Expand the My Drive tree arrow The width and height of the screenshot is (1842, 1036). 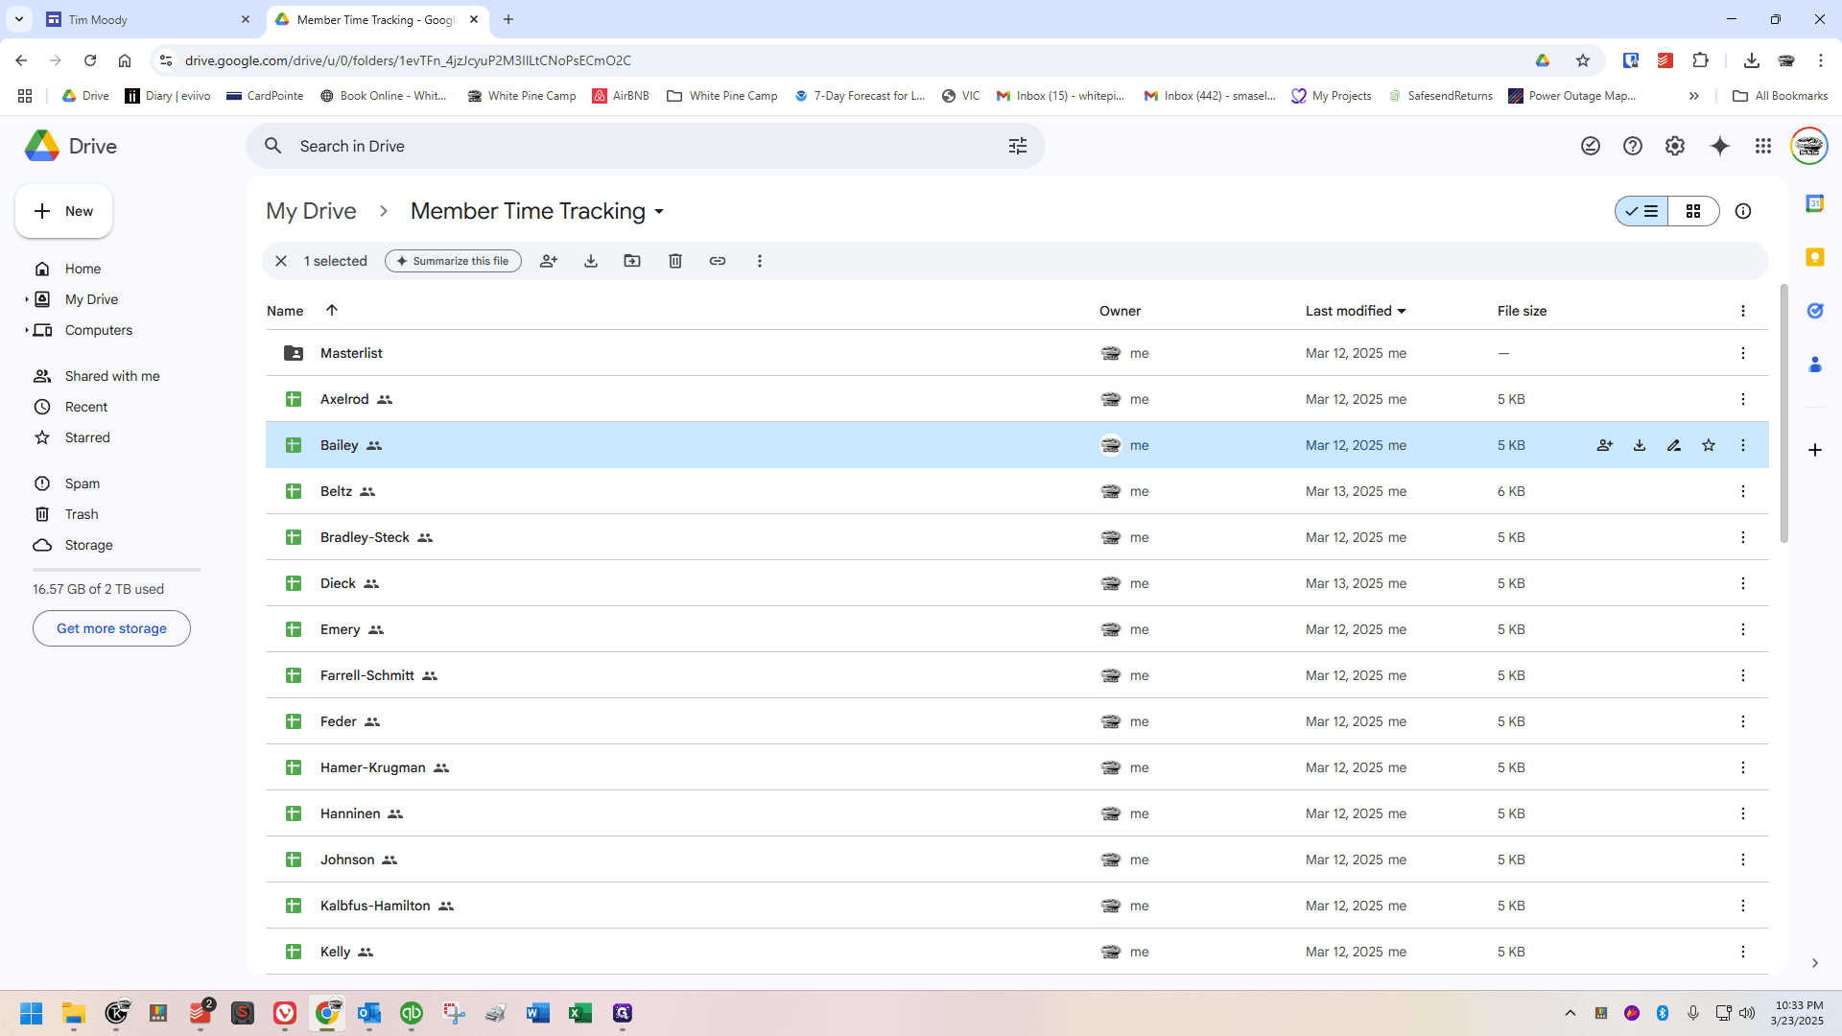(x=27, y=299)
